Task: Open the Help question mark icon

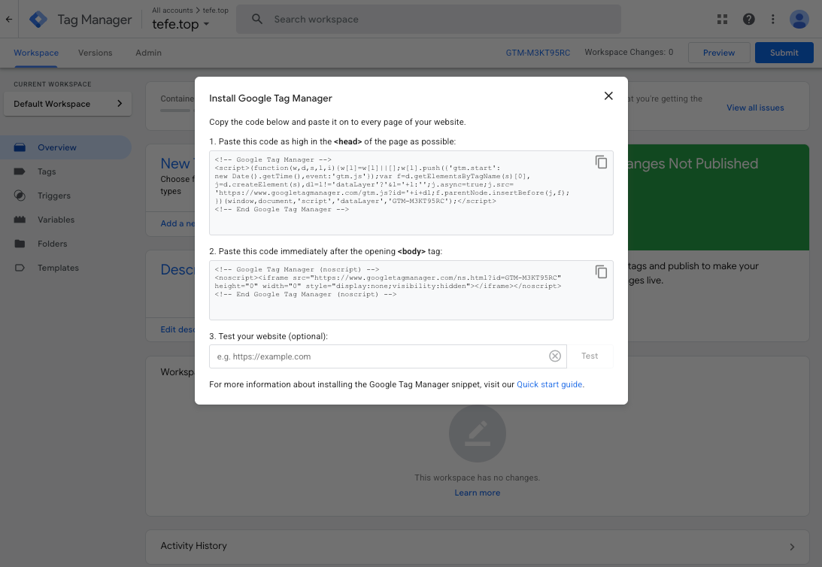Action: click(748, 20)
